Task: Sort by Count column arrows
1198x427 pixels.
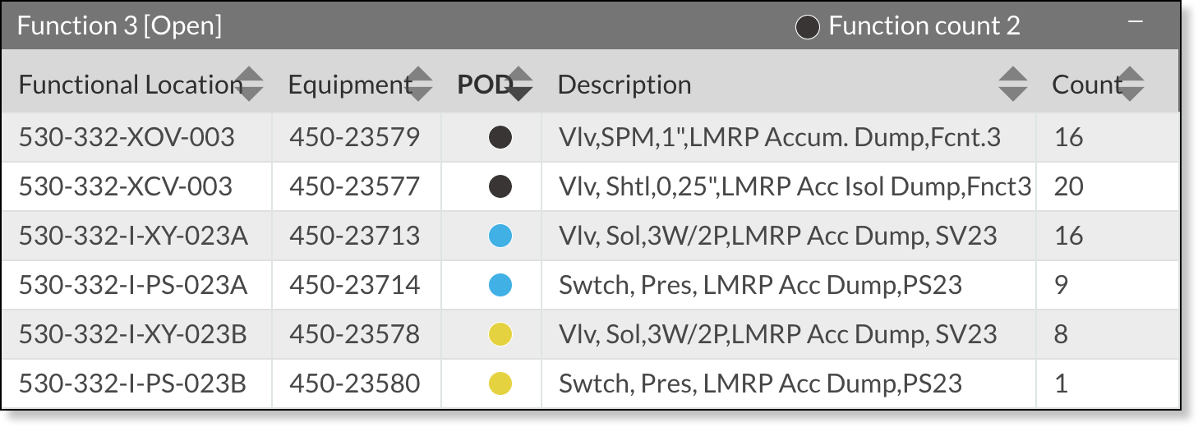Action: pyautogui.click(x=1131, y=84)
